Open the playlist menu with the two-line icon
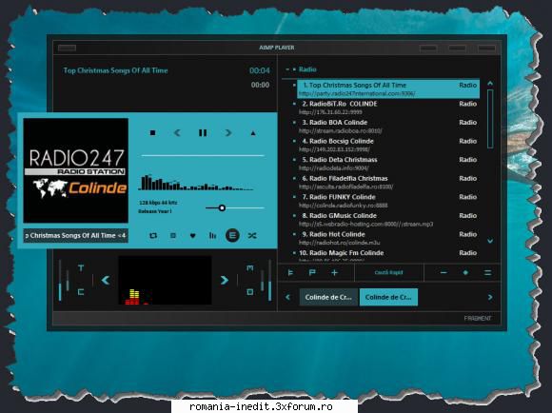 point(487,272)
